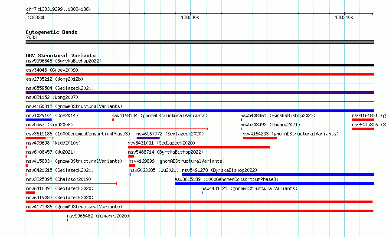Open the nsv4161831 variant label
The image size is (386, 237).
coord(369,115)
